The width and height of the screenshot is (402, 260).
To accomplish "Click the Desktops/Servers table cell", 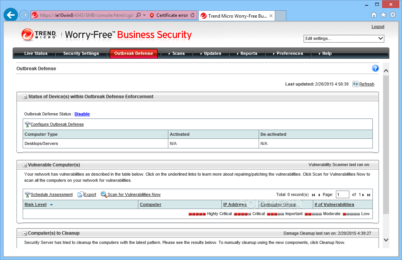I will point(95,143).
